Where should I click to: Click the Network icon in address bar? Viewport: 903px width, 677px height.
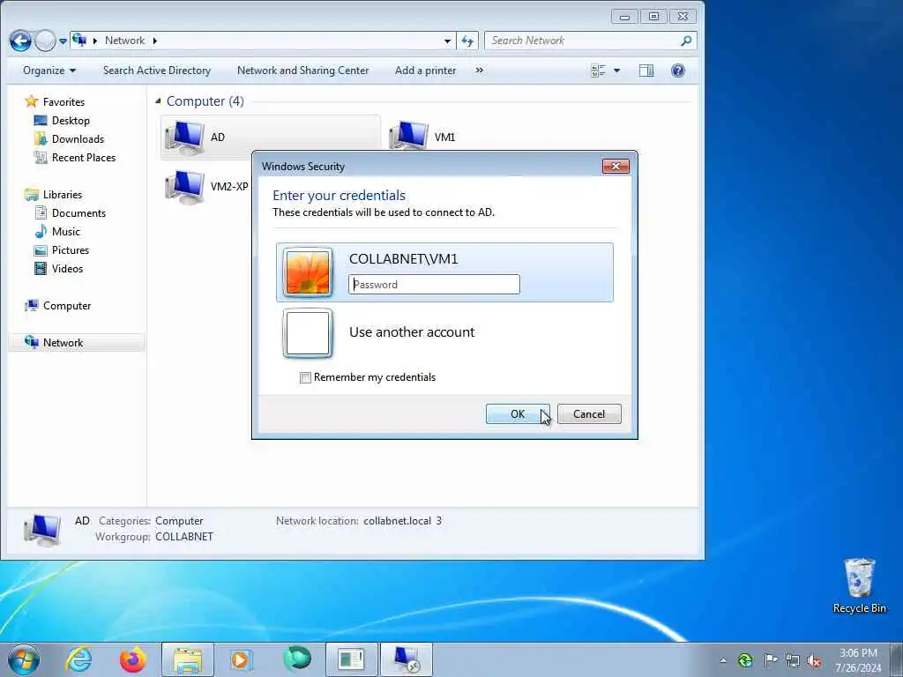click(x=79, y=41)
